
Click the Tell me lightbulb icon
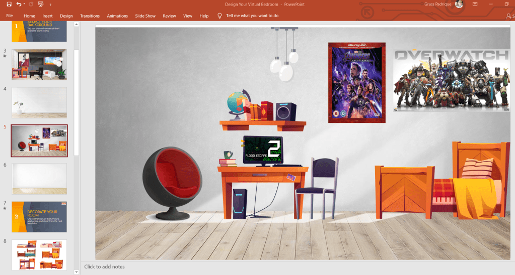click(219, 16)
